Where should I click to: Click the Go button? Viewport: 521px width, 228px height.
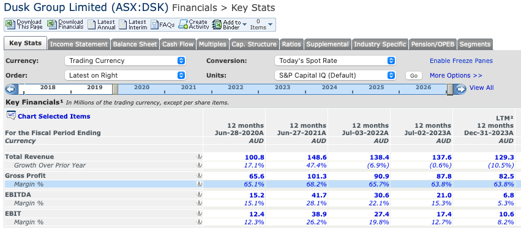414,76
